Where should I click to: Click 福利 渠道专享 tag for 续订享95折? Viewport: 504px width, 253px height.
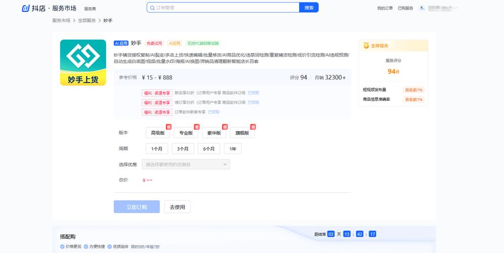tap(157, 103)
